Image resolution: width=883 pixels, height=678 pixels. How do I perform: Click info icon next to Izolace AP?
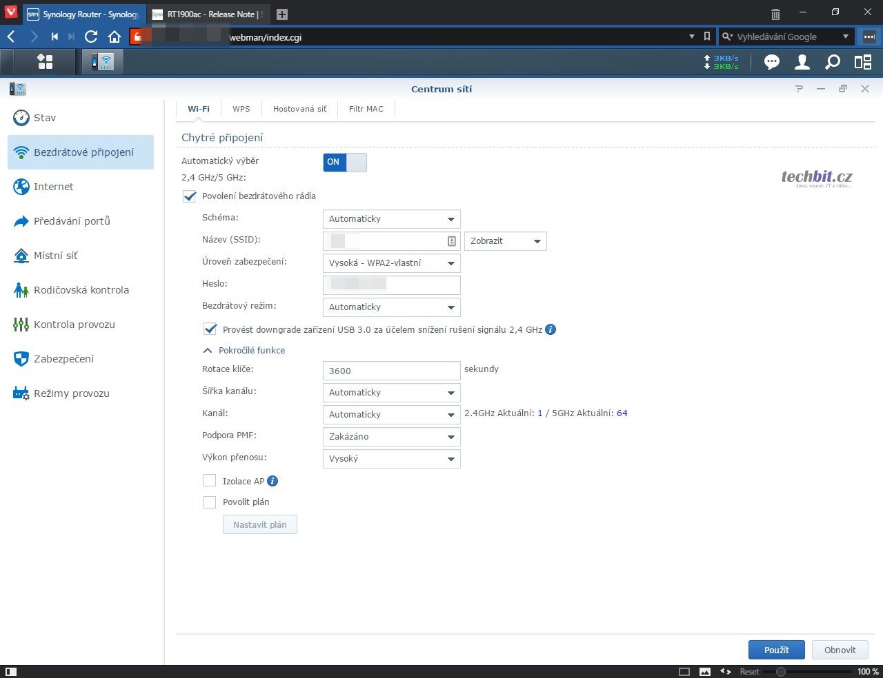point(272,481)
